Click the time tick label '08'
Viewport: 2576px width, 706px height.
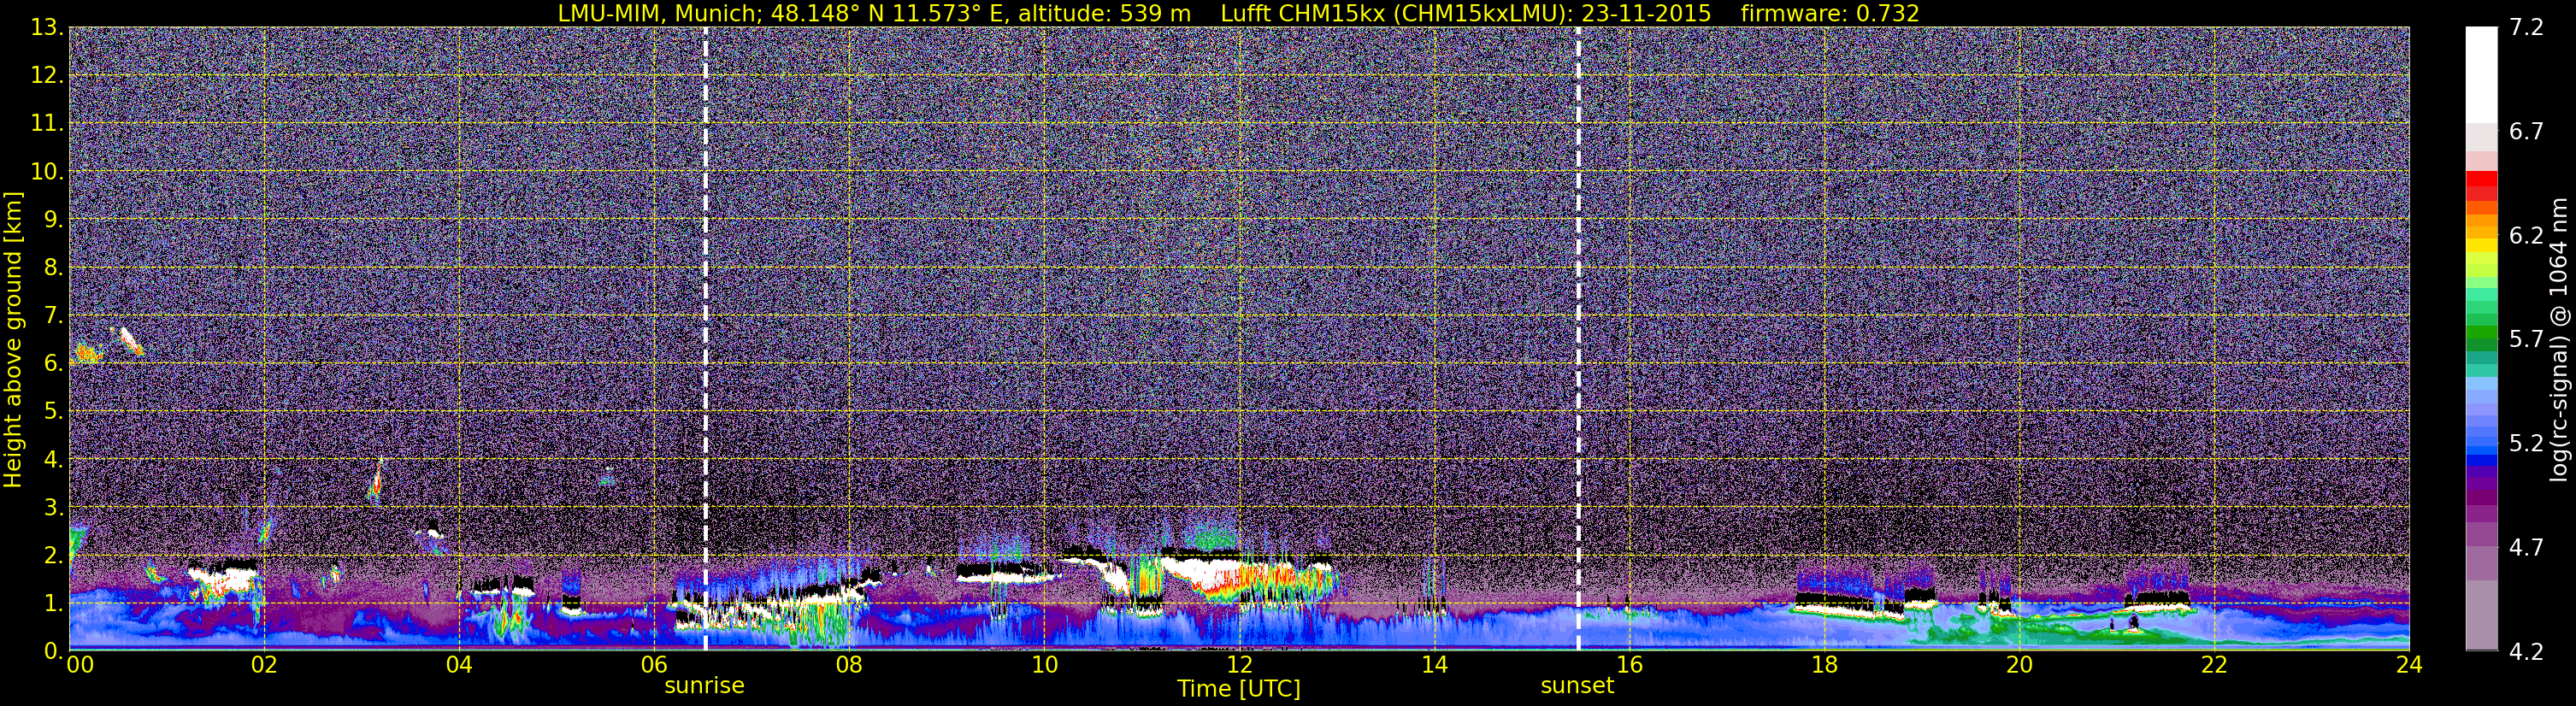click(848, 665)
